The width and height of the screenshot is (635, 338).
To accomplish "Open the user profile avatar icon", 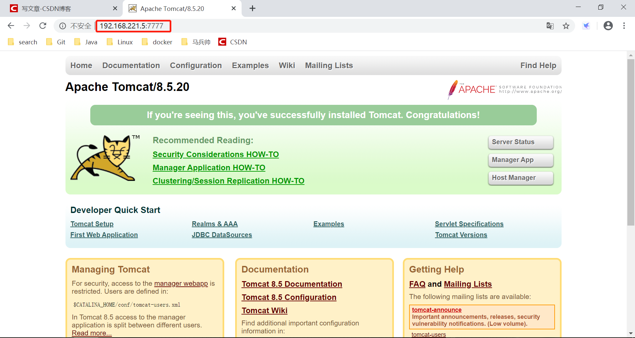I will coord(608,26).
